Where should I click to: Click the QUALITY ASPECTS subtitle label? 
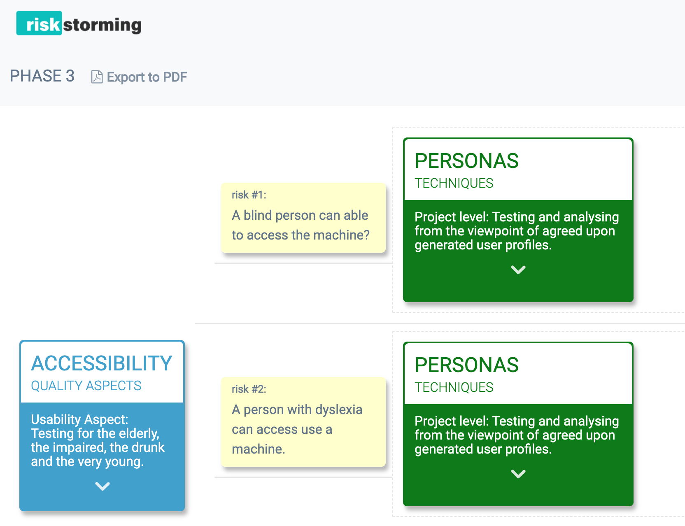85,386
